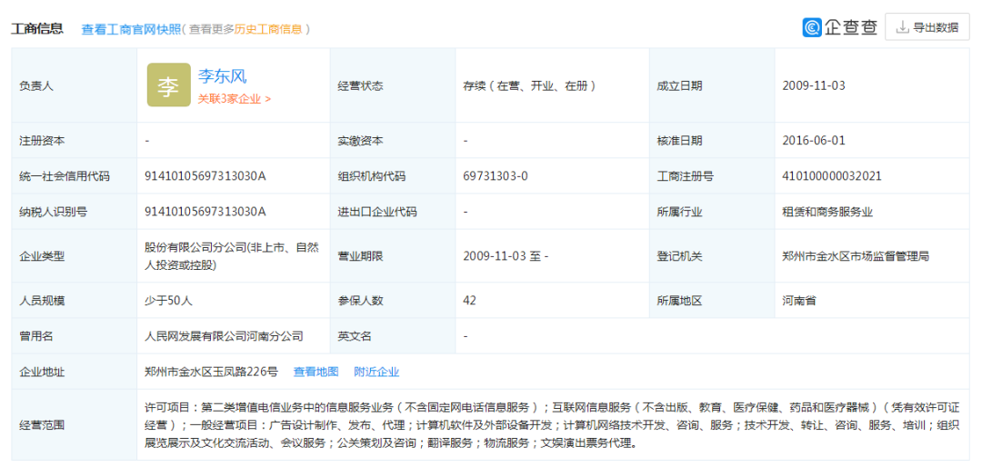The height and width of the screenshot is (467, 982).
Task: Select taxpayer ID value beside 纳税人识别号
Action: click(205, 212)
